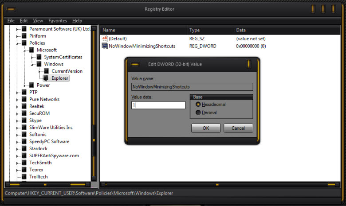Open the Favorites menu
The image size is (346, 206).
pos(58,21)
